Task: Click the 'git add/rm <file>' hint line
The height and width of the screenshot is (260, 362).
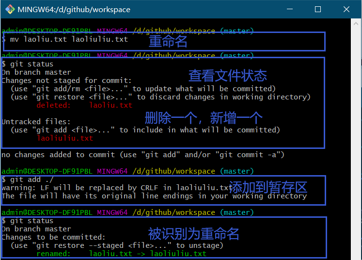Action: 143,89
